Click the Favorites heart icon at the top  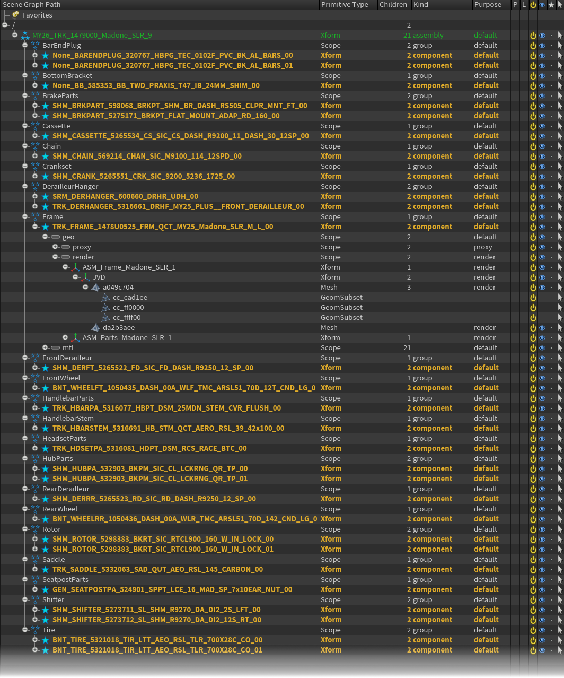tap(16, 15)
